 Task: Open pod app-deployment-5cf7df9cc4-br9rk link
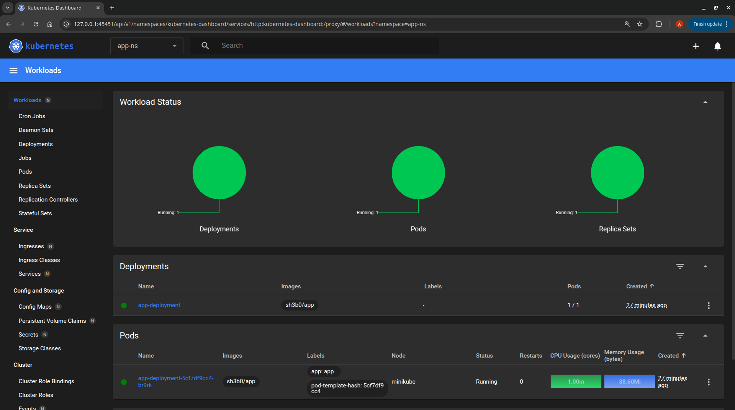[176, 382]
